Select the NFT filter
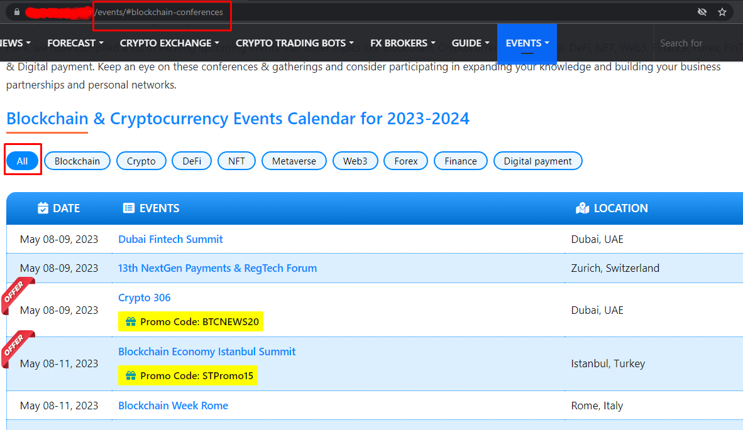The height and width of the screenshot is (430, 743). (236, 161)
